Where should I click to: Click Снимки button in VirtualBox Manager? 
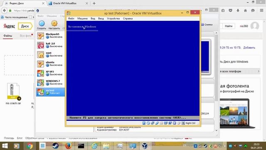click(207, 25)
